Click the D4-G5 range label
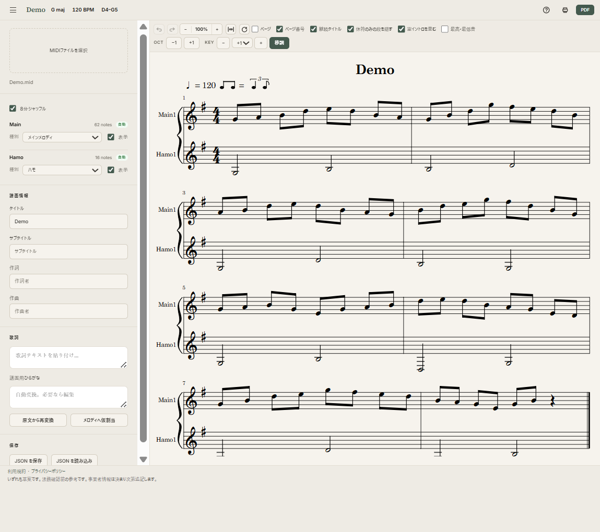 (x=110, y=10)
